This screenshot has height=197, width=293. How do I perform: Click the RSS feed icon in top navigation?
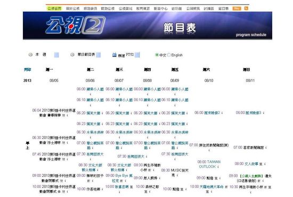(246, 9)
